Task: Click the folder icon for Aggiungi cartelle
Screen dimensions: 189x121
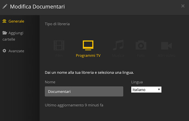Action: [x=5, y=33]
